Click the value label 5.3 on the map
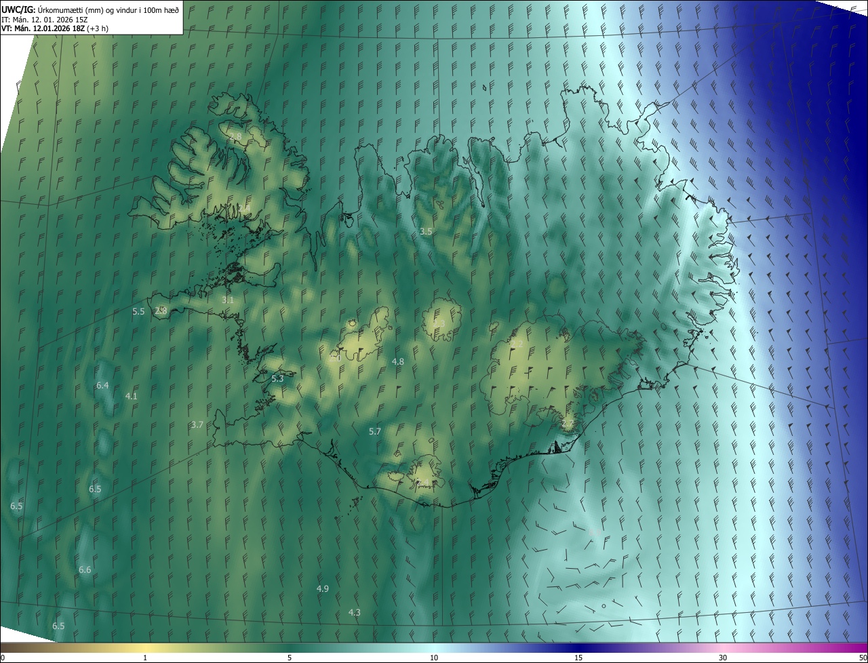Screen dimensions: 868x663 277,379
